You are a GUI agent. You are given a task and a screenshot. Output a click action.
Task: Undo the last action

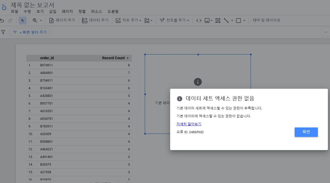click(x=2, y=20)
